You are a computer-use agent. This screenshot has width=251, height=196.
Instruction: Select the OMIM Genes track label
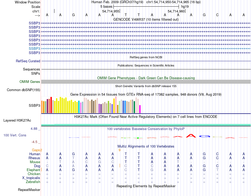click(30, 82)
